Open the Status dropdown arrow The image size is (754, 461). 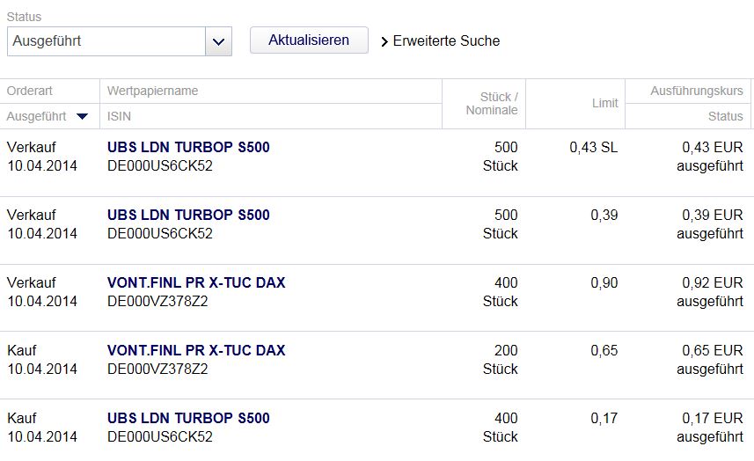[x=218, y=41]
